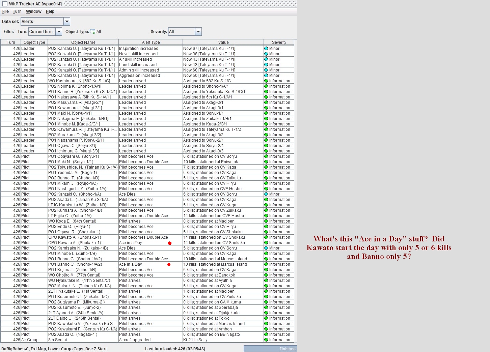The width and height of the screenshot is (490, 352).
Task: Select WO Kashimura, K. leader row
Action: click(147, 81)
